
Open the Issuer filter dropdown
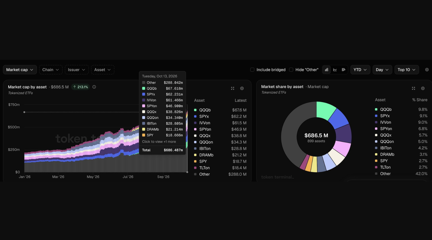(77, 70)
